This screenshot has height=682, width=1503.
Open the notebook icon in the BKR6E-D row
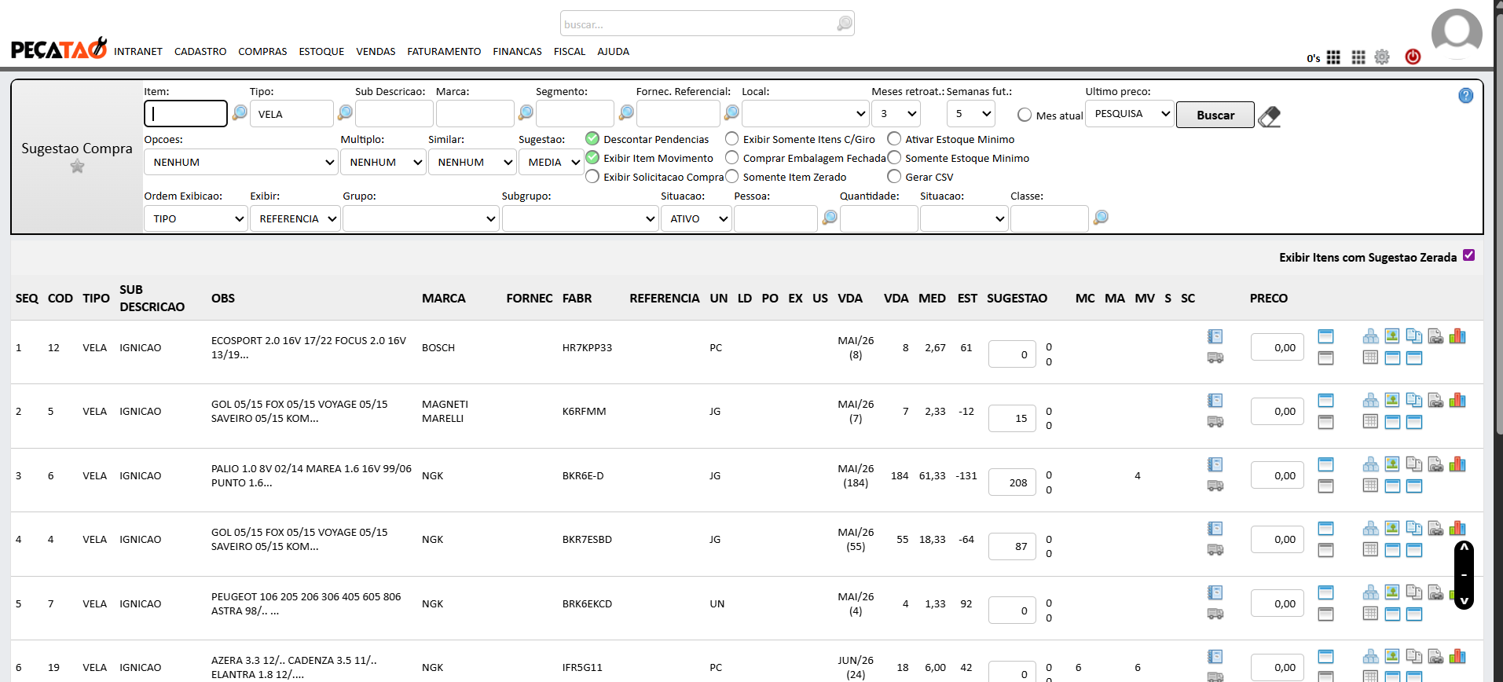[1215, 464]
